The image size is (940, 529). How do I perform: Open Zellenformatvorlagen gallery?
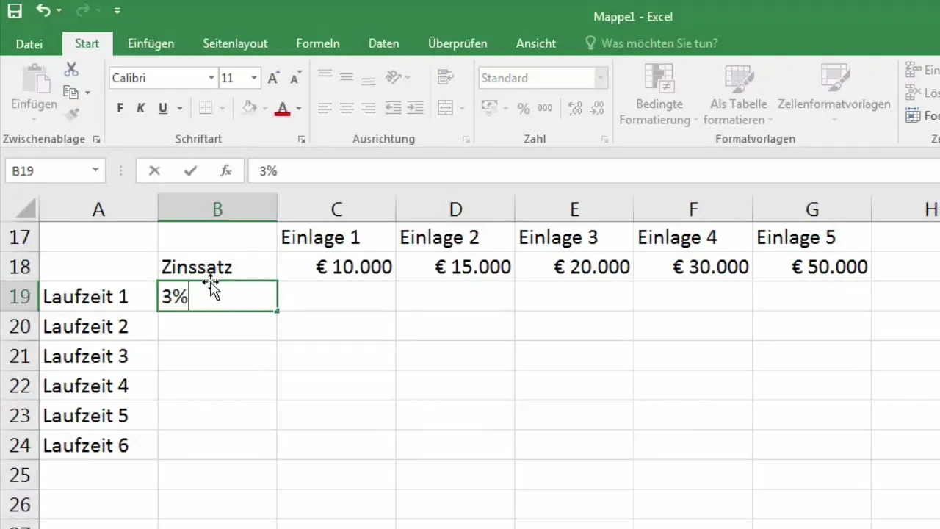tap(834, 94)
